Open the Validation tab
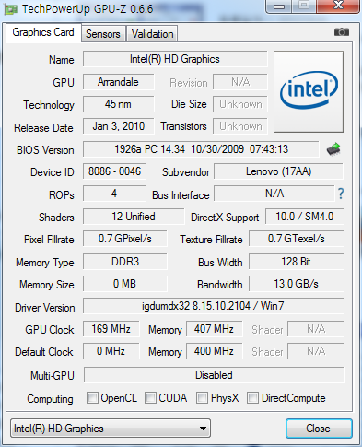The width and height of the screenshot is (362, 447). (152, 34)
